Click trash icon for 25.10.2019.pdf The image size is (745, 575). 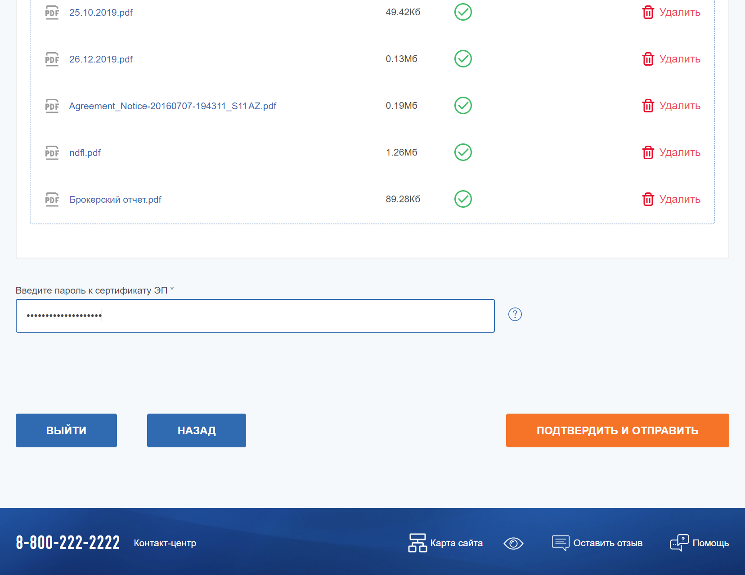[648, 12]
